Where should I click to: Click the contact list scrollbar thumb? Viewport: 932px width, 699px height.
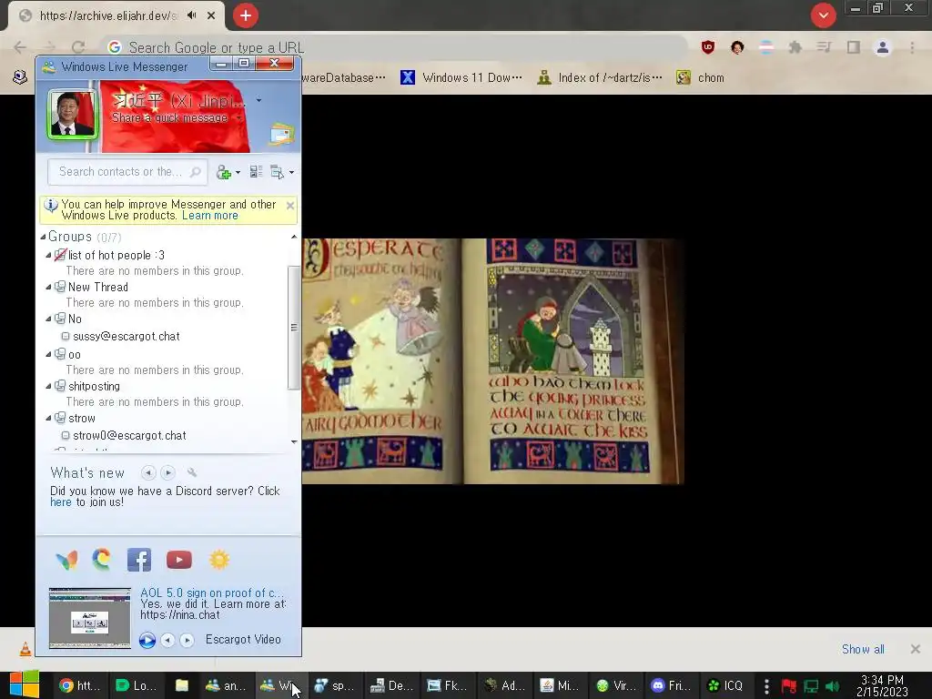coord(293,328)
